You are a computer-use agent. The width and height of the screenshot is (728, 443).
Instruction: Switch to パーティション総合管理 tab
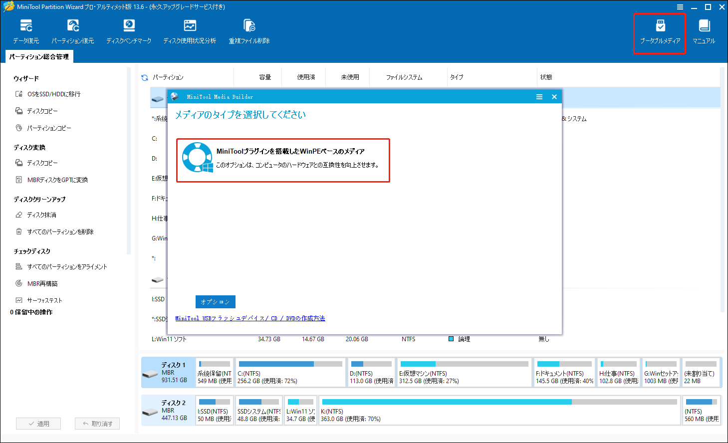tap(39, 57)
